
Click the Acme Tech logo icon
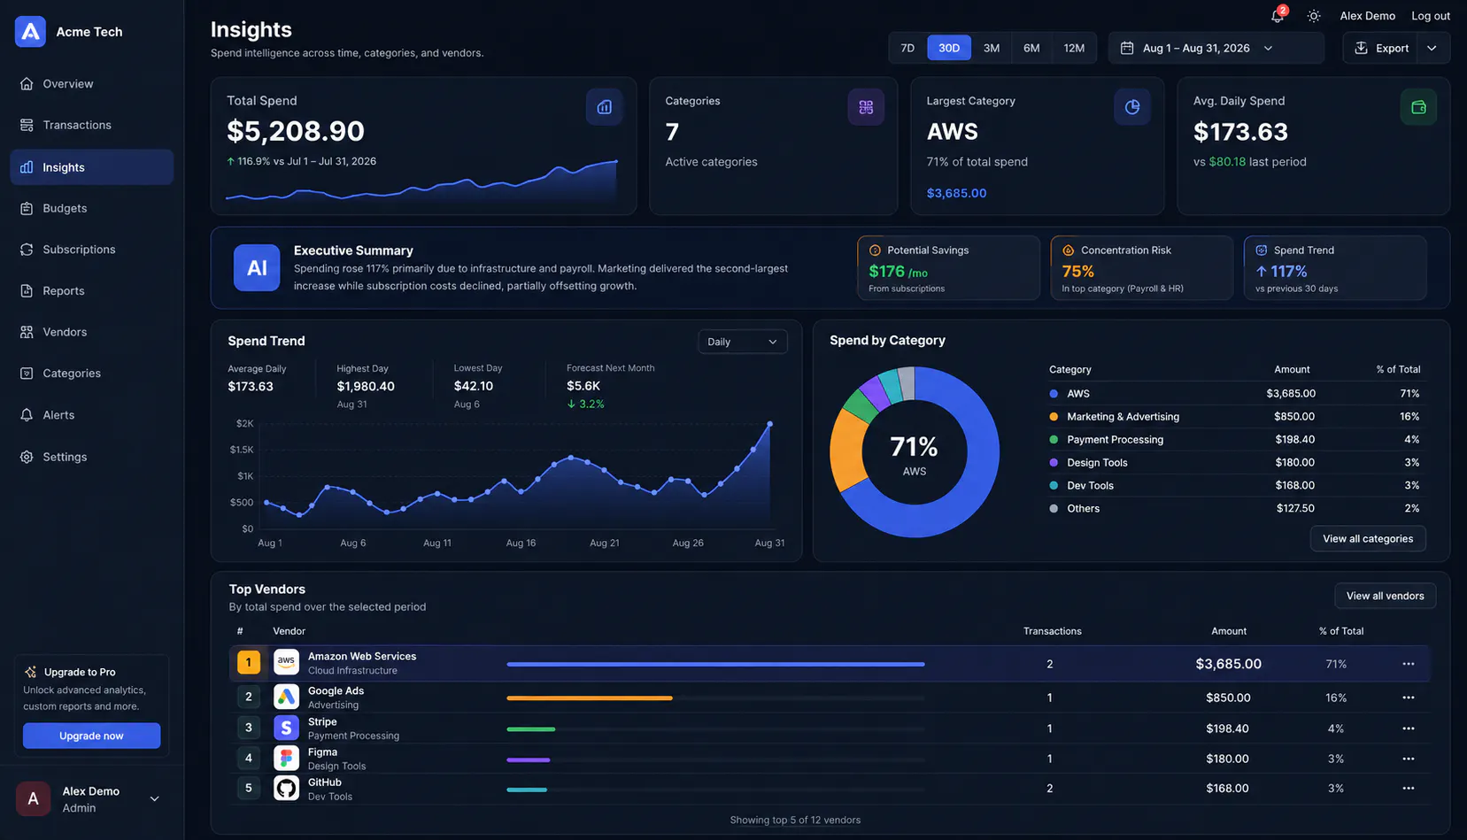pos(30,32)
